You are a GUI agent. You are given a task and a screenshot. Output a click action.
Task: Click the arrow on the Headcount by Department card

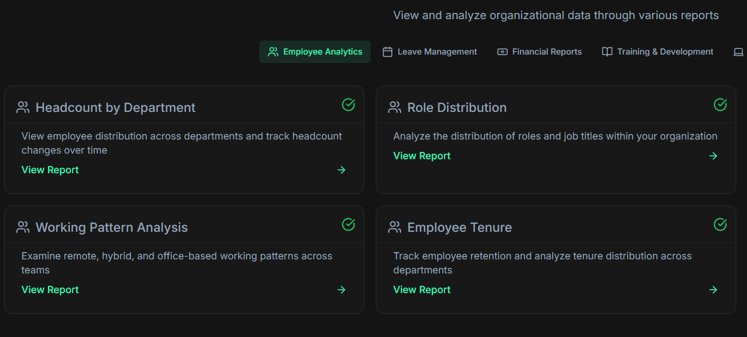[341, 170]
